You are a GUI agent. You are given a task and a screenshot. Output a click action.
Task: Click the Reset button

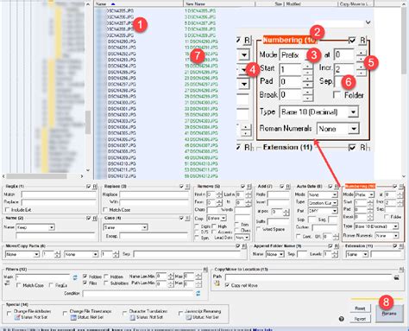coord(360,309)
